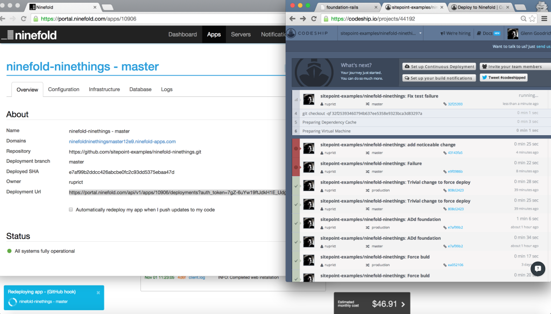
Task: Go forward in the Ninefold browser window
Action: [x=13, y=19]
